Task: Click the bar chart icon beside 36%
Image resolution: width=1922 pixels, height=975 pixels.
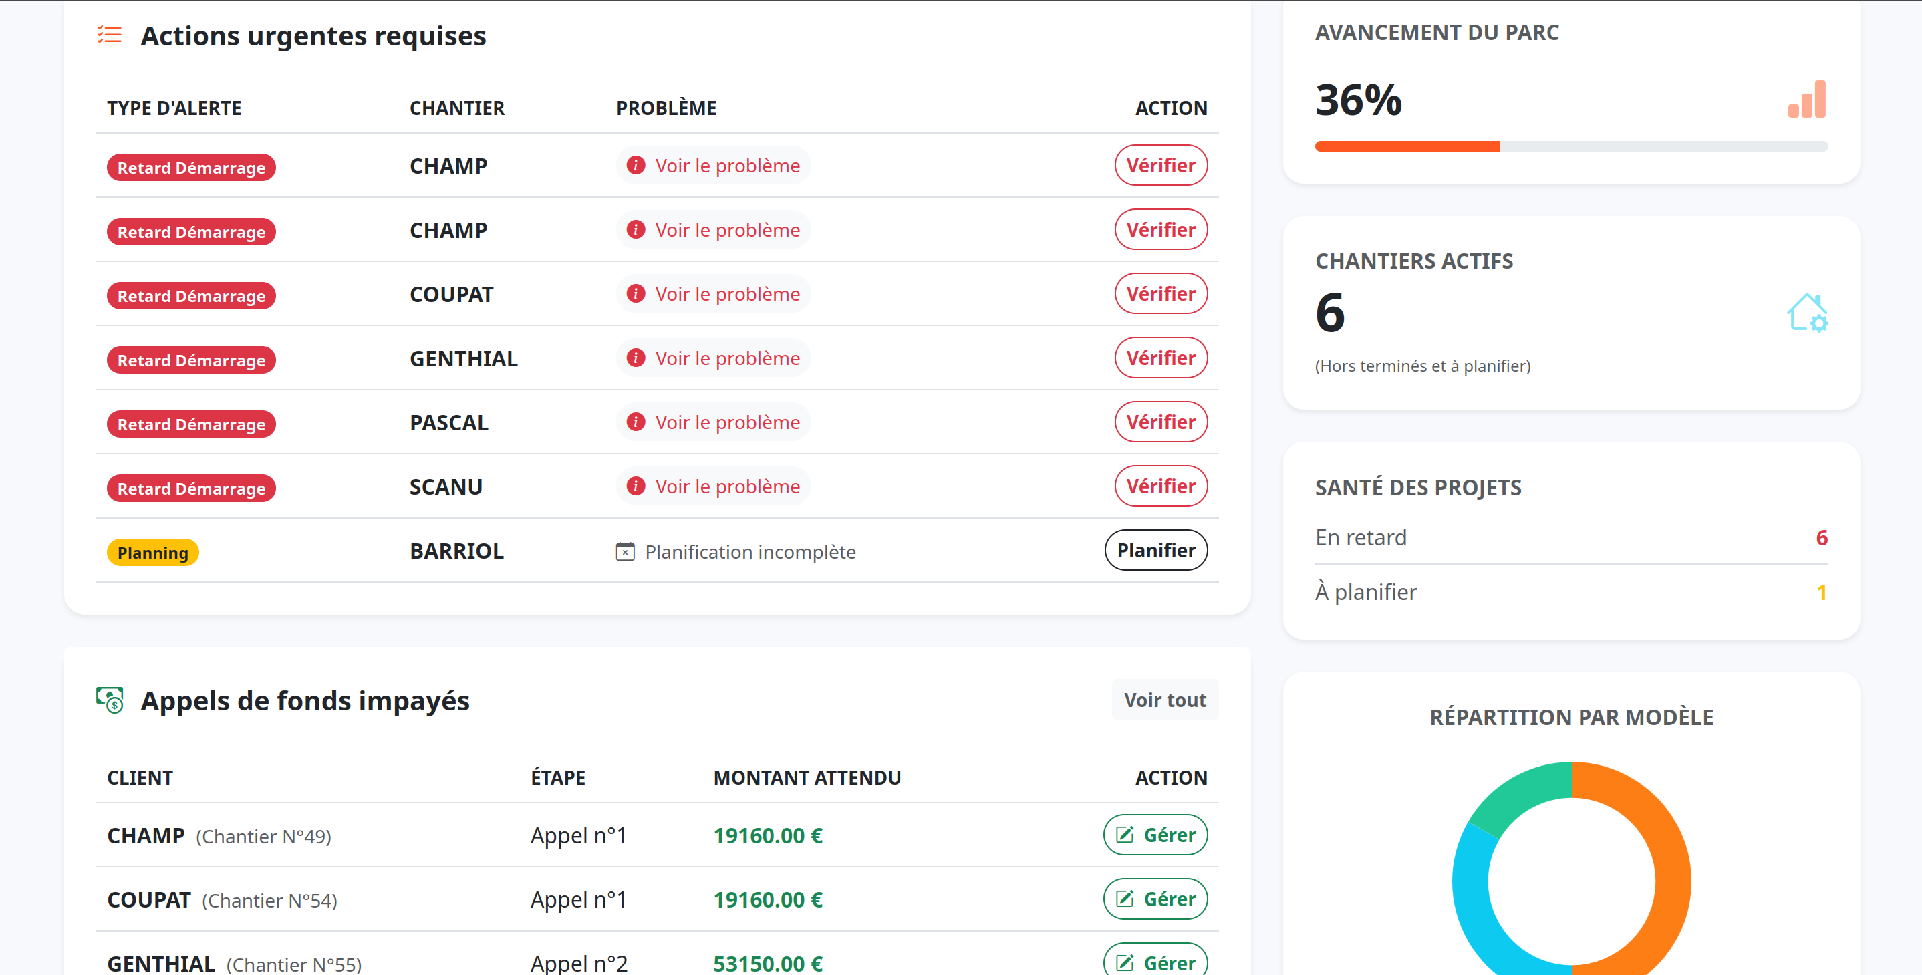Action: tap(1806, 99)
